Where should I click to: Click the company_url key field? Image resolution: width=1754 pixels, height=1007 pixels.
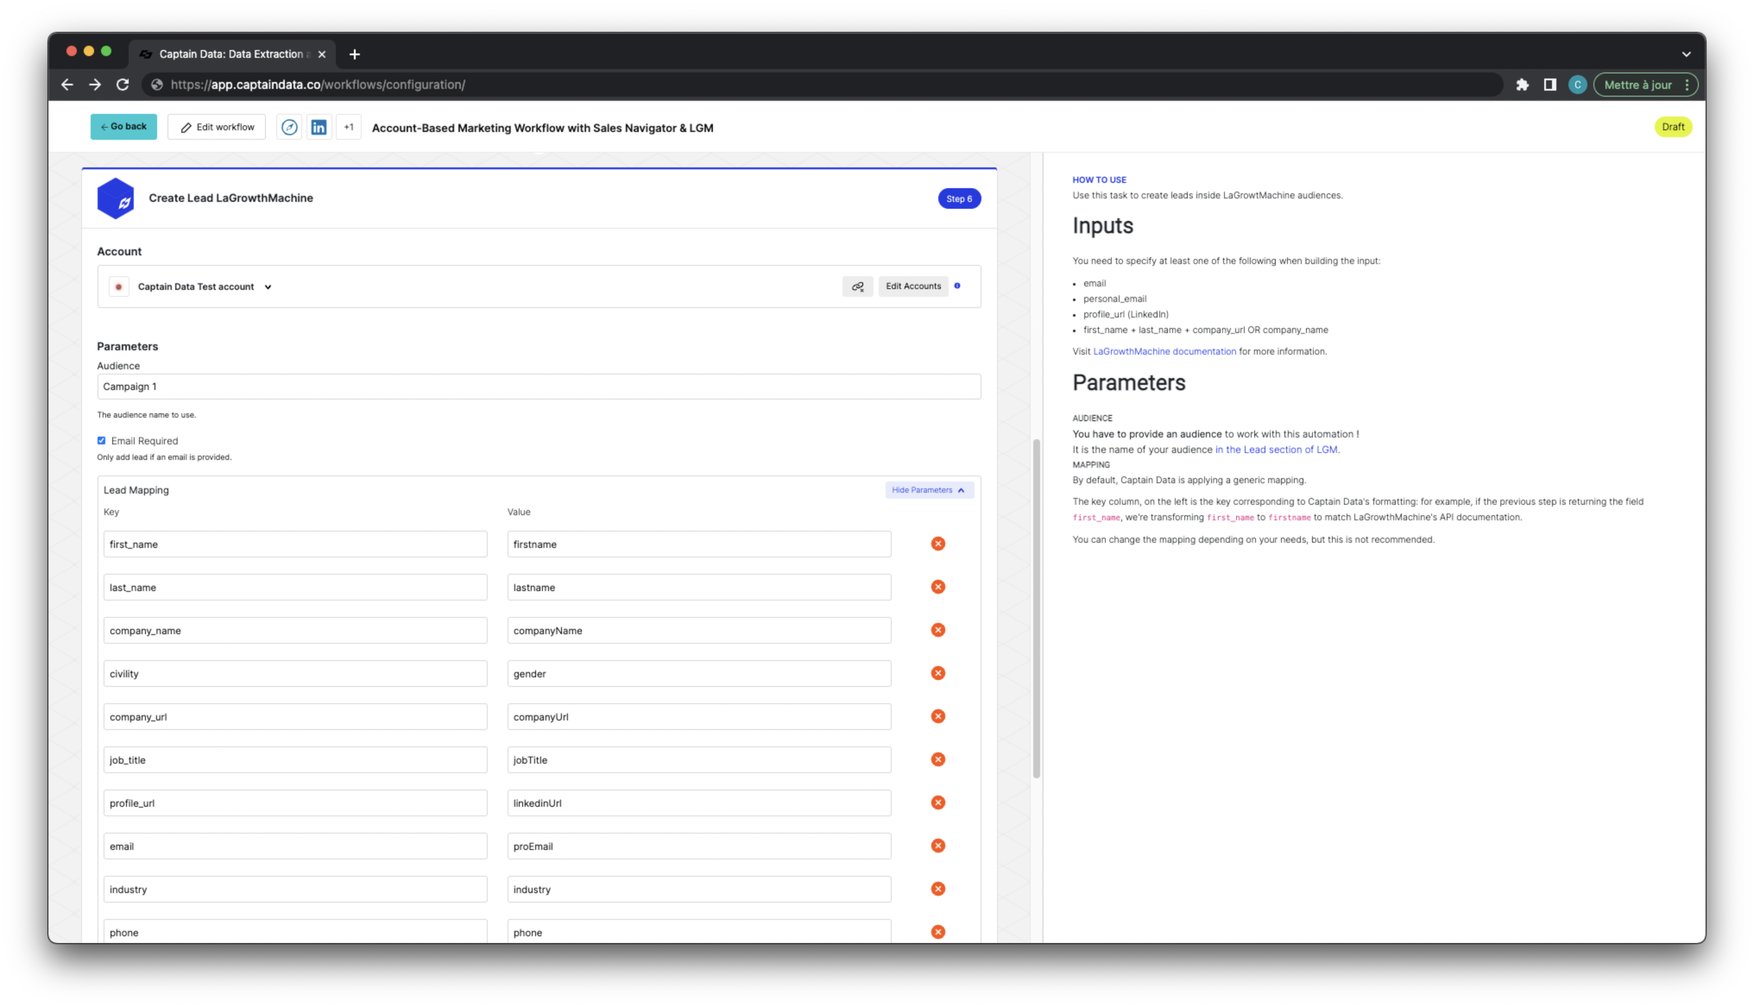click(x=295, y=717)
